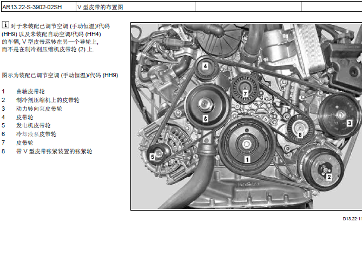Click callout label 1 on crankshaft pulley

pyautogui.click(x=247, y=160)
